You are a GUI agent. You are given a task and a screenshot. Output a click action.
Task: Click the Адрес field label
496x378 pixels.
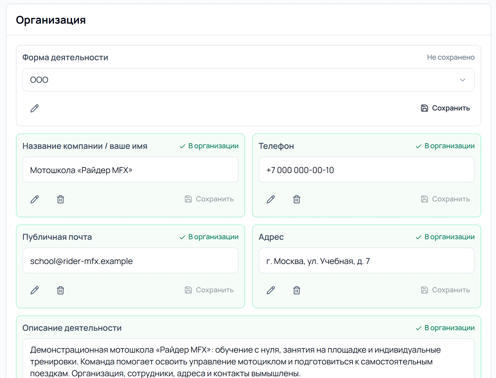(x=271, y=237)
